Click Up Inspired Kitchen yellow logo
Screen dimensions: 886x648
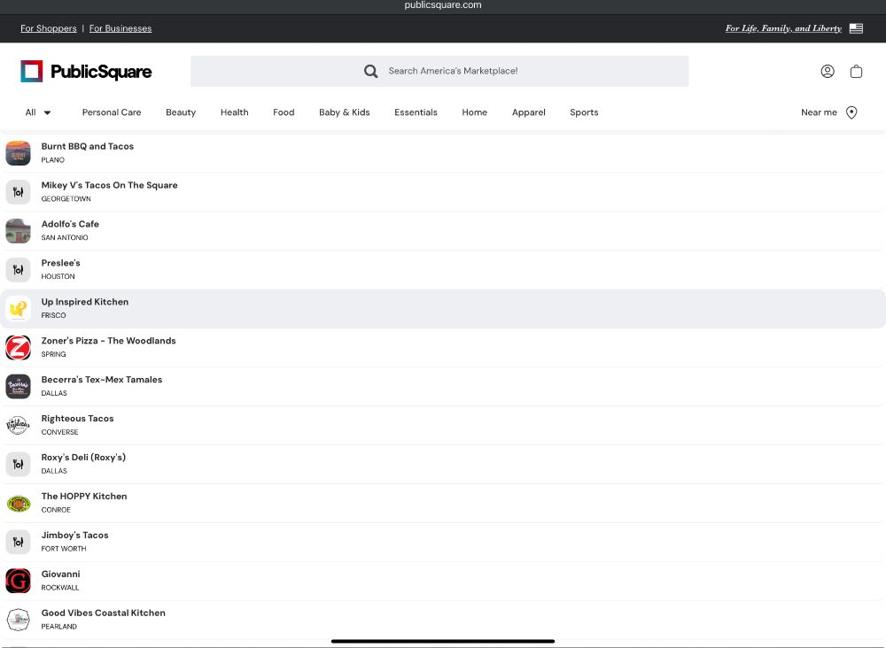[x=18, y=309]
